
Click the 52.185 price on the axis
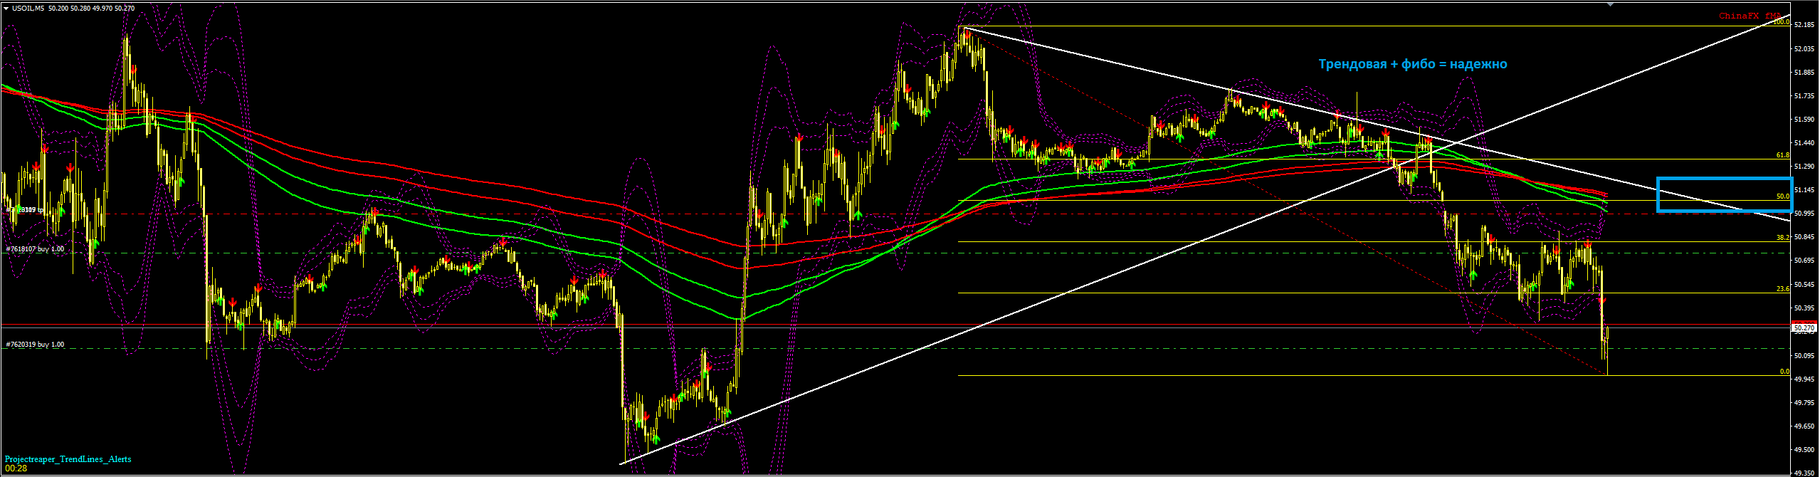[x=1804, y=25]
